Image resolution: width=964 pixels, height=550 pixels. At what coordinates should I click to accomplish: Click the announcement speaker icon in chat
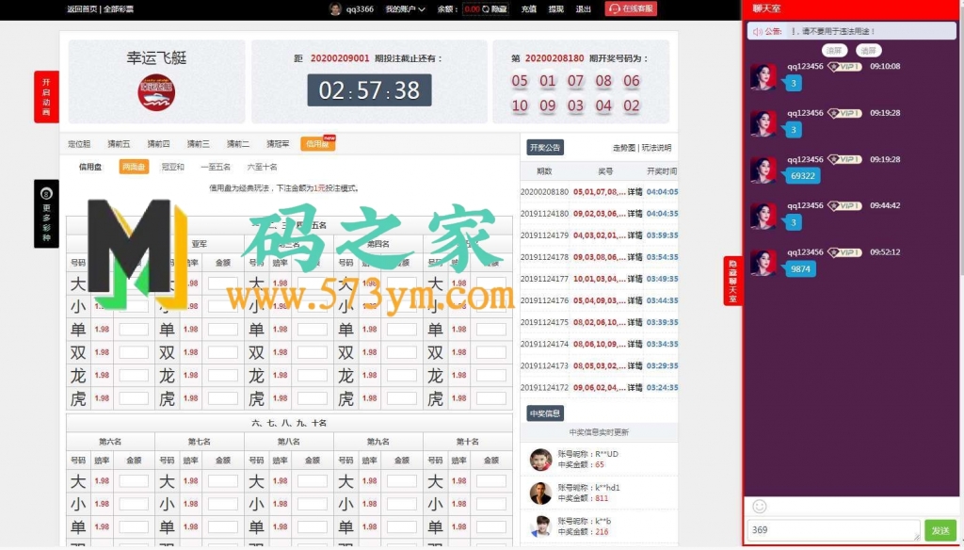757,31
